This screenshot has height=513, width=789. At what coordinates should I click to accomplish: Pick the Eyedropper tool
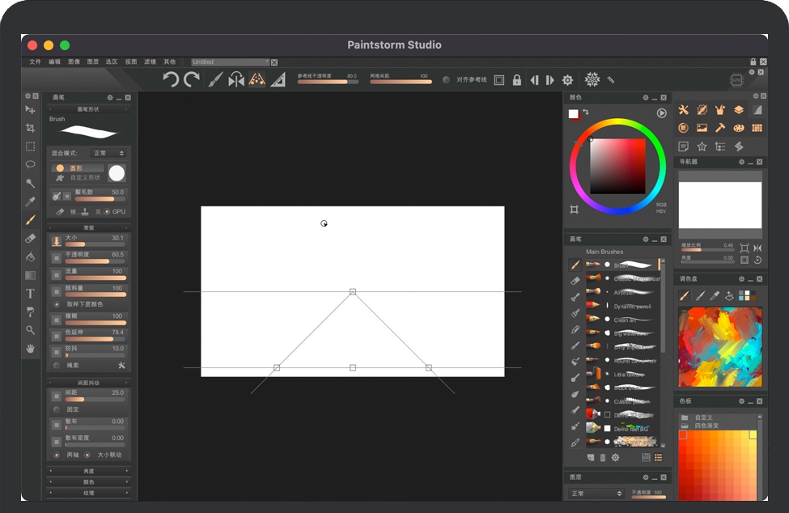click(x=30, y=201)
